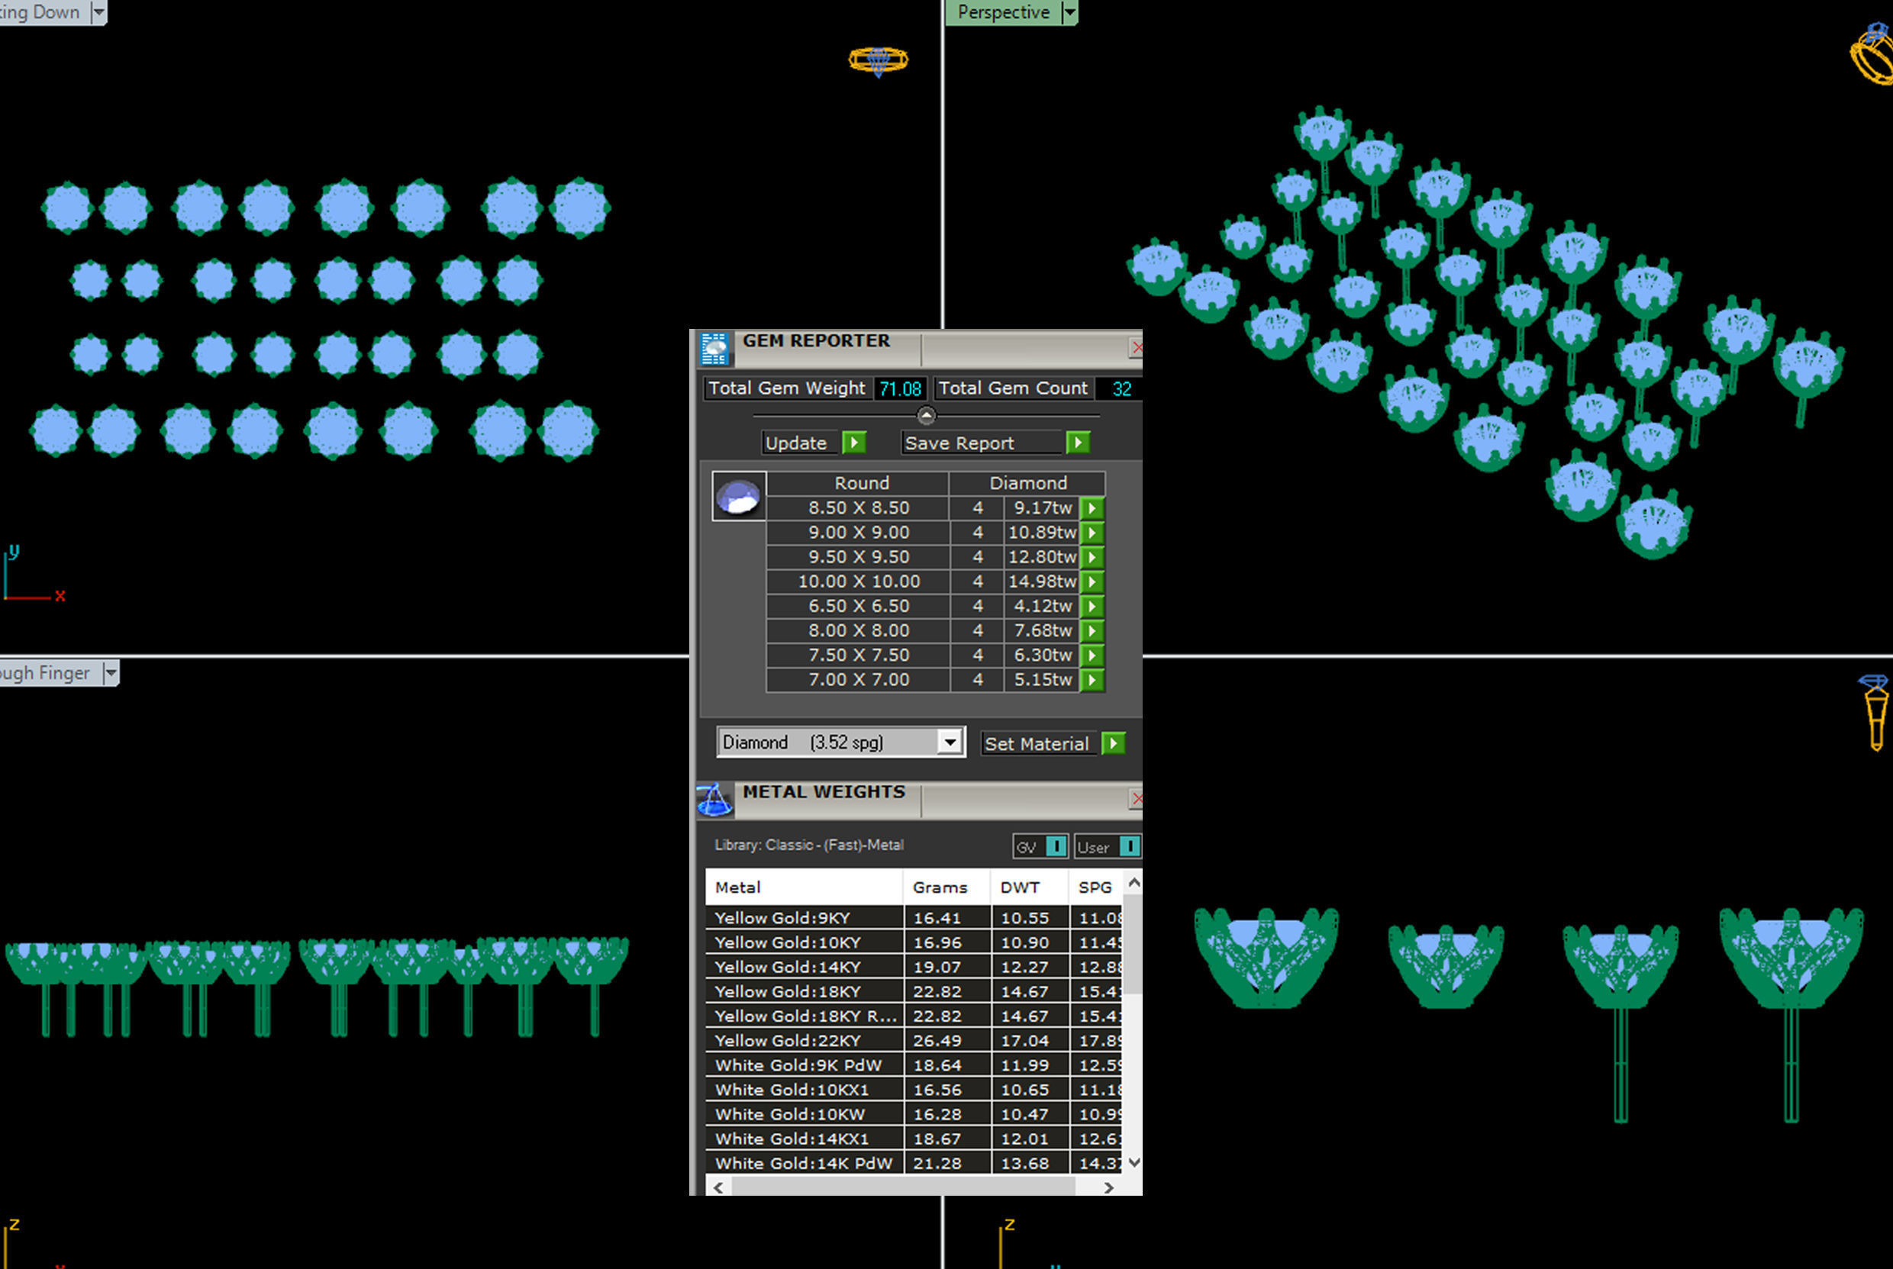Collapse the gem totals section arrow
The image size is (1893, 1269).
pos(926,416)
